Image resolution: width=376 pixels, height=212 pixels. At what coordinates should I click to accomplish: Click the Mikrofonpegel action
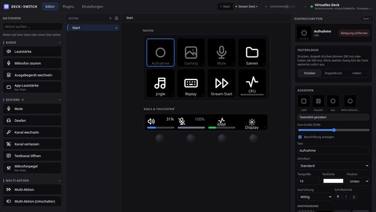[32, 168]
